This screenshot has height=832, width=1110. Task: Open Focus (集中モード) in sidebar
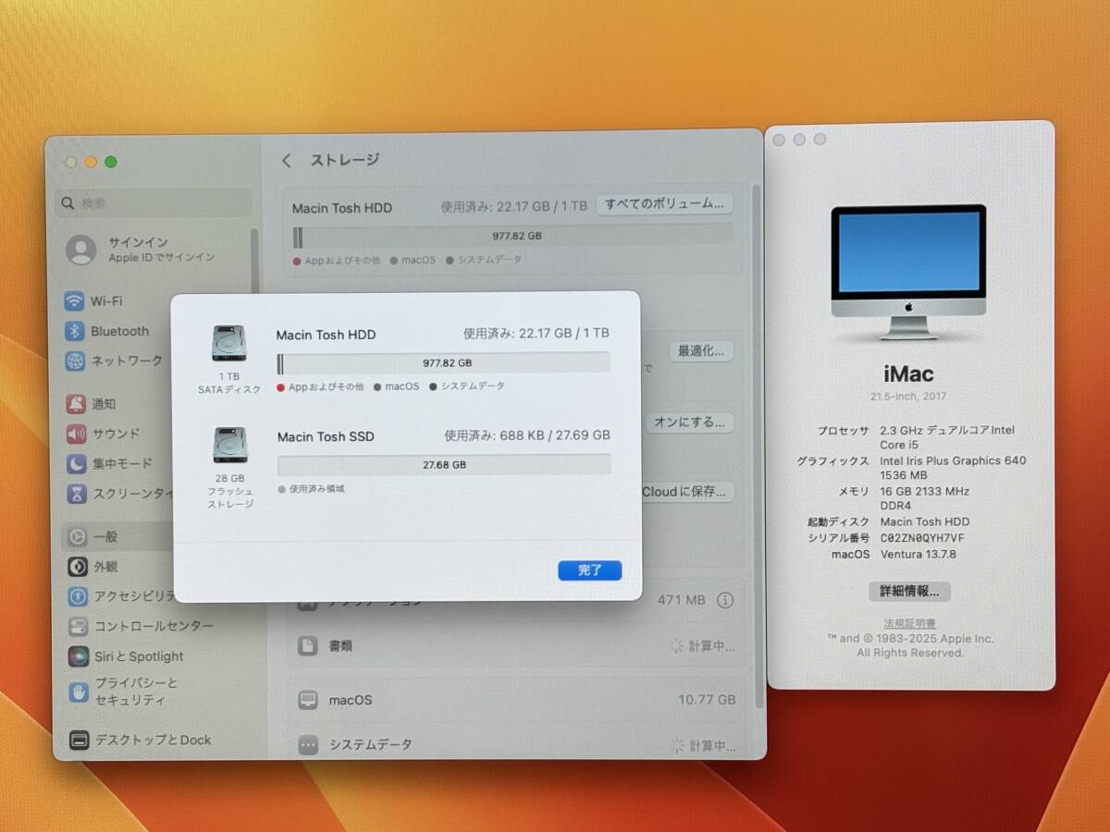click(109, 463)
